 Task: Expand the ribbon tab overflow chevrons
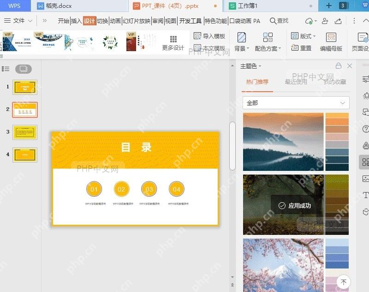pyautogui.click(x=44, y=21)
